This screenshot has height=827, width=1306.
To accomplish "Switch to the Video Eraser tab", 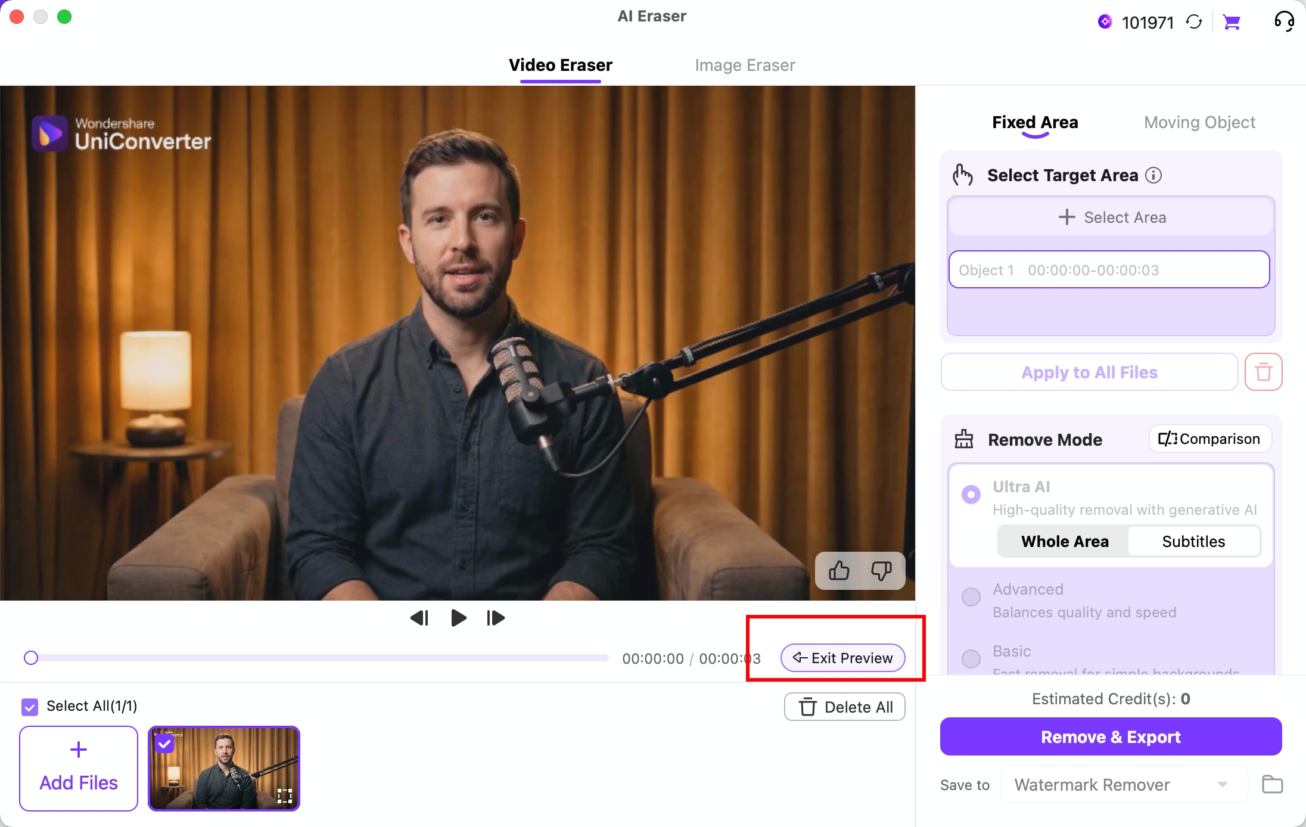I will click(560, 65).
